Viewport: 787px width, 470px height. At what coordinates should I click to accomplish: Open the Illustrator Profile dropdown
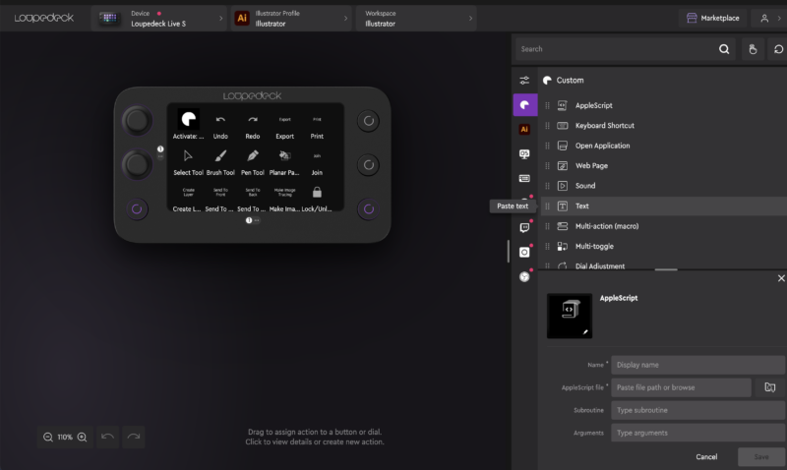coord(291,19)
